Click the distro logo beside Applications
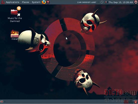This screenshot has height=104, width=138. point(3,2)
